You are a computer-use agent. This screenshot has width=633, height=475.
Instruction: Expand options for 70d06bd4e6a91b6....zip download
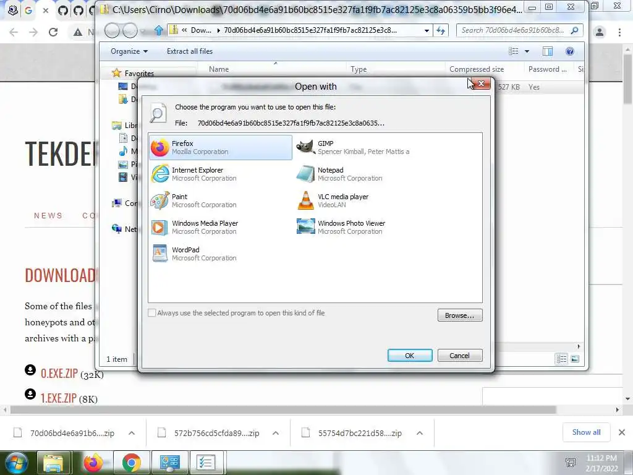tap(132, 433)
